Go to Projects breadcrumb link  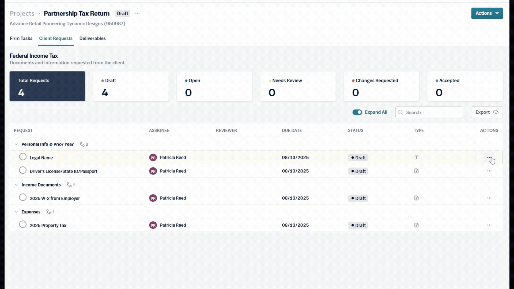pos(22,13)
